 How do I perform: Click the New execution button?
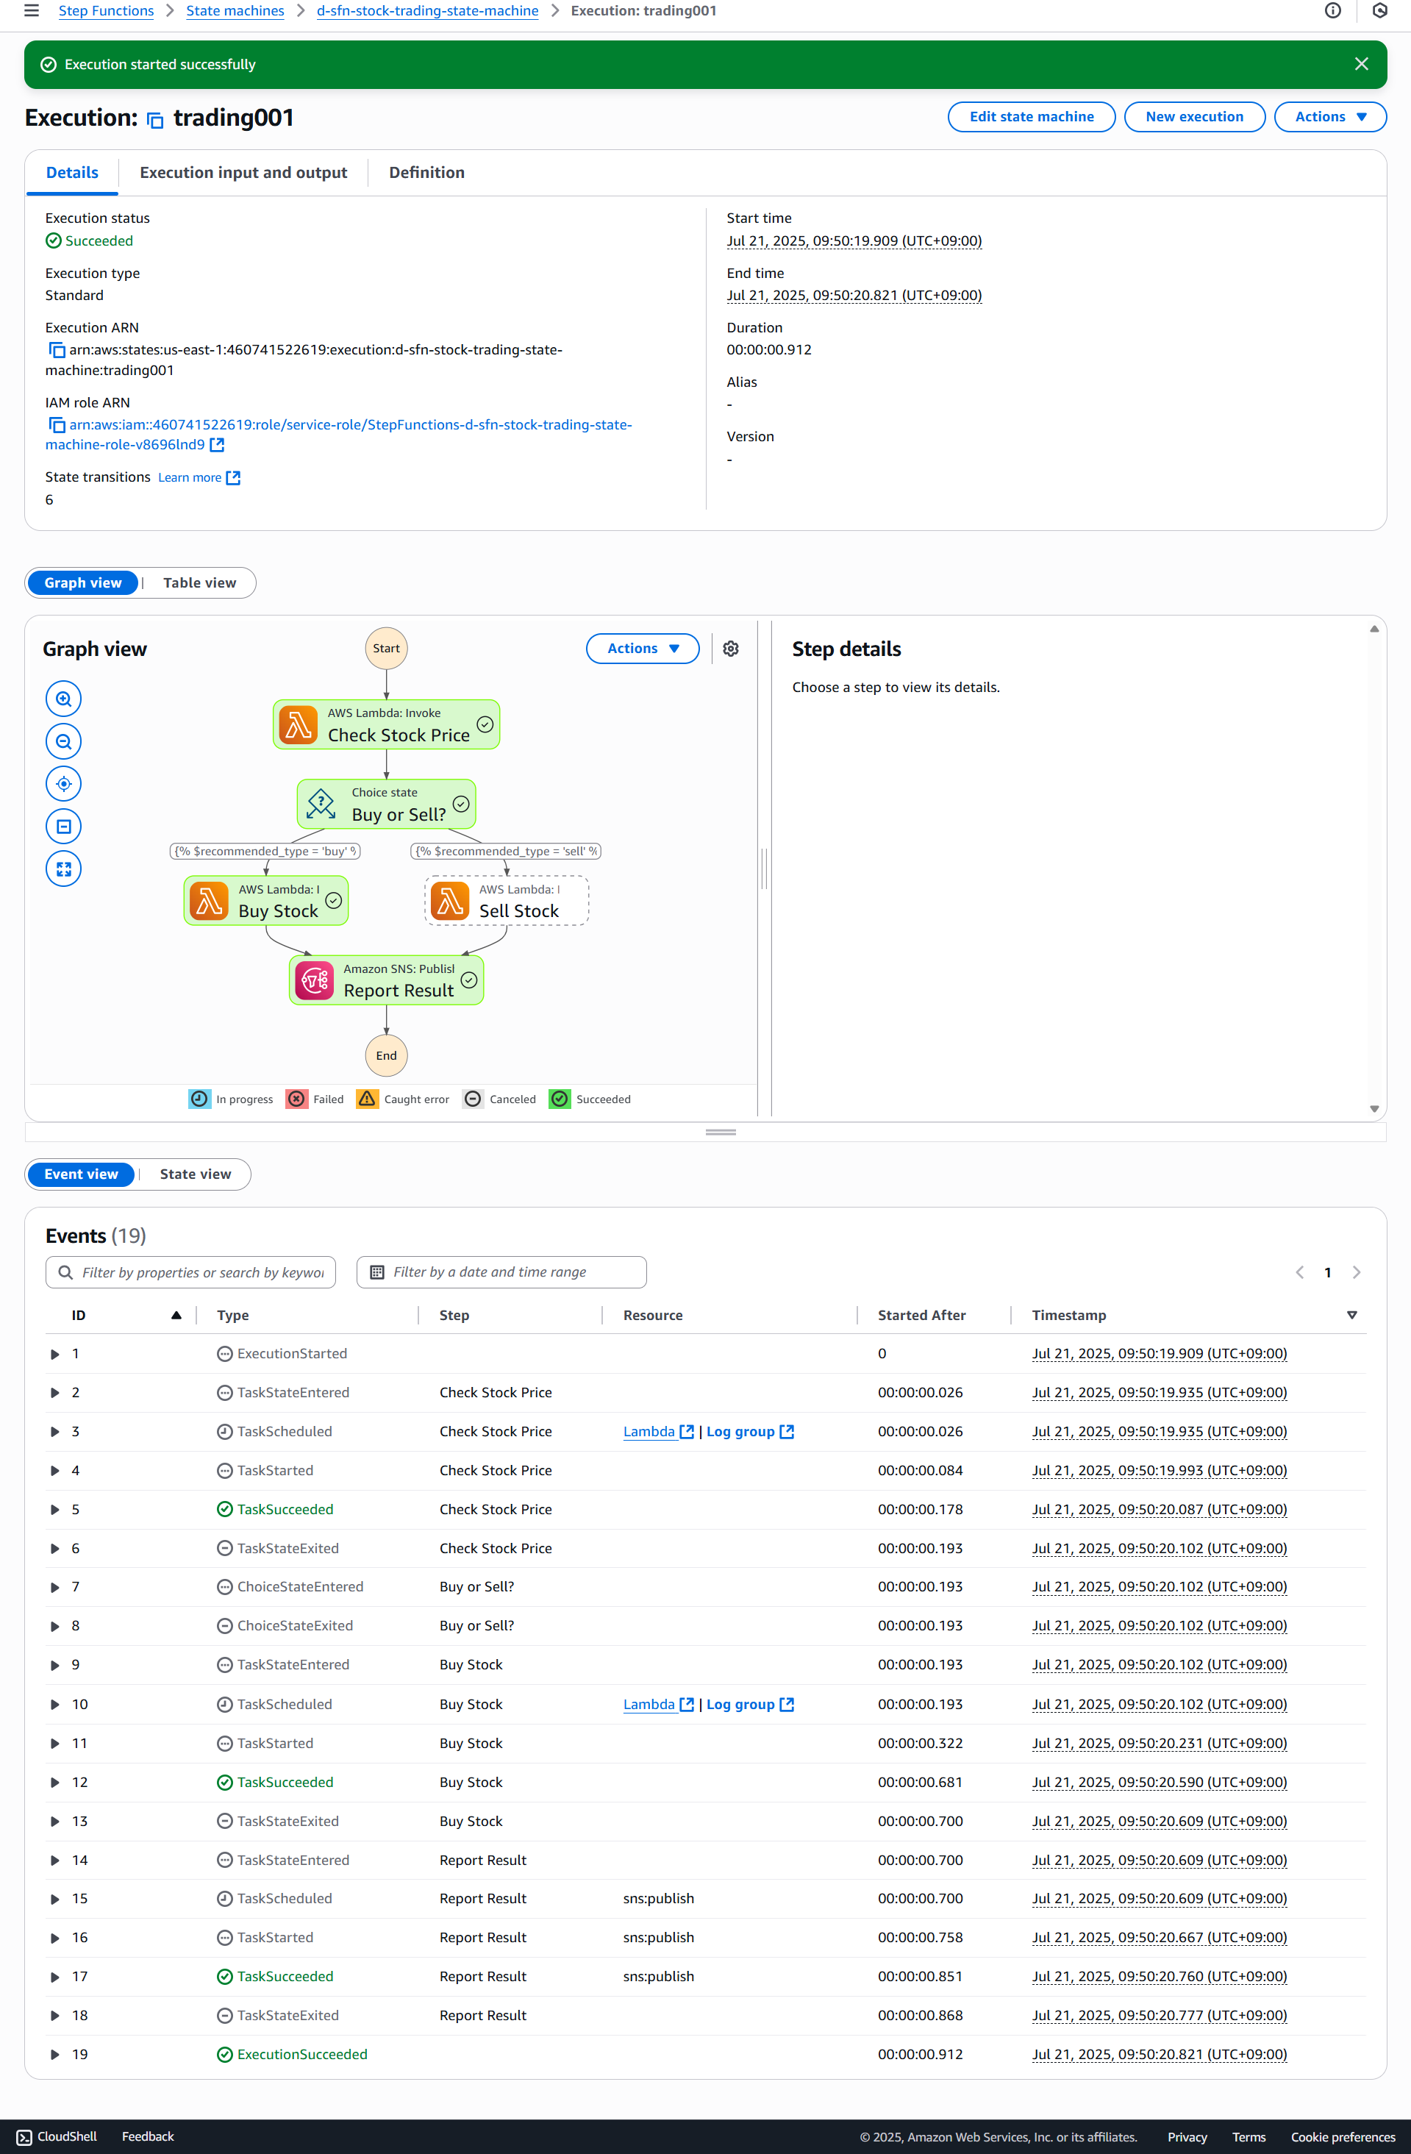pos(1194,117)
